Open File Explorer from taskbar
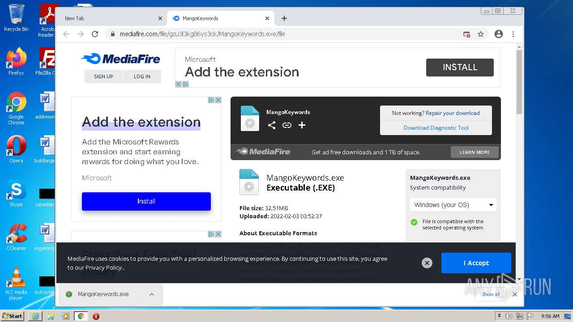The image size is (573, 322). tap(51, 316)
